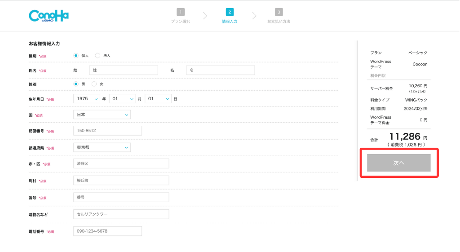Click the ベーシック plan value

point(418,53)
